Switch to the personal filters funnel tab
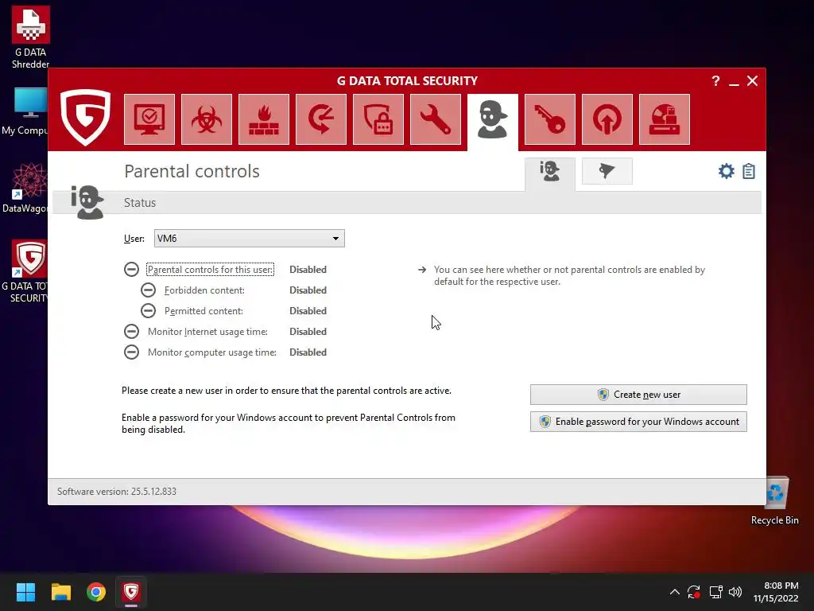The height and width of the screenshot is (611, 814). [x=607, y=171]
